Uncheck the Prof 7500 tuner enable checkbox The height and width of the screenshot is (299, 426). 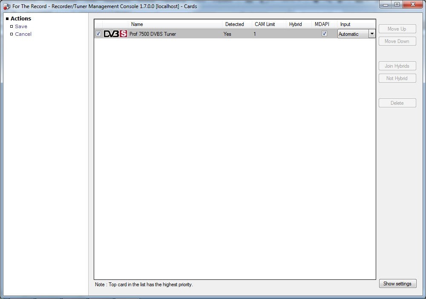(98, 34)
